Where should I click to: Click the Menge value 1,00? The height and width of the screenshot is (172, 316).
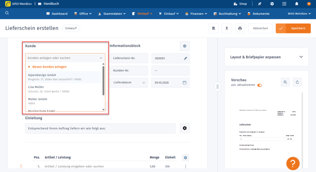(152, 166)
